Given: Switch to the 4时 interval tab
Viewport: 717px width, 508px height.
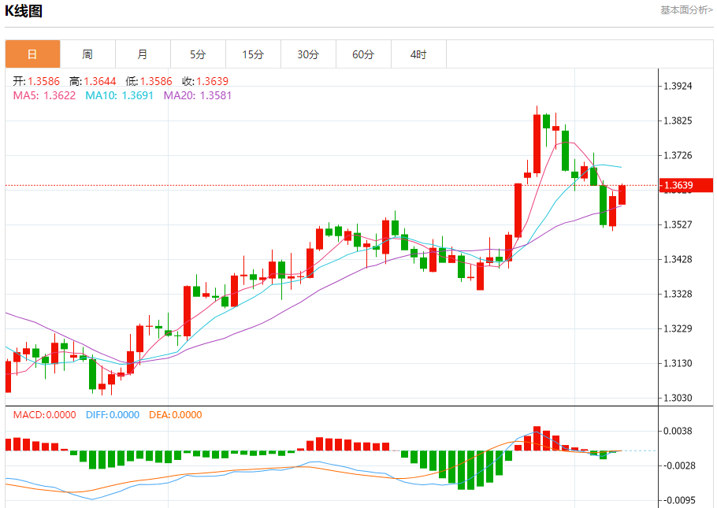Looking at the screenshot, I should [418, 54].
